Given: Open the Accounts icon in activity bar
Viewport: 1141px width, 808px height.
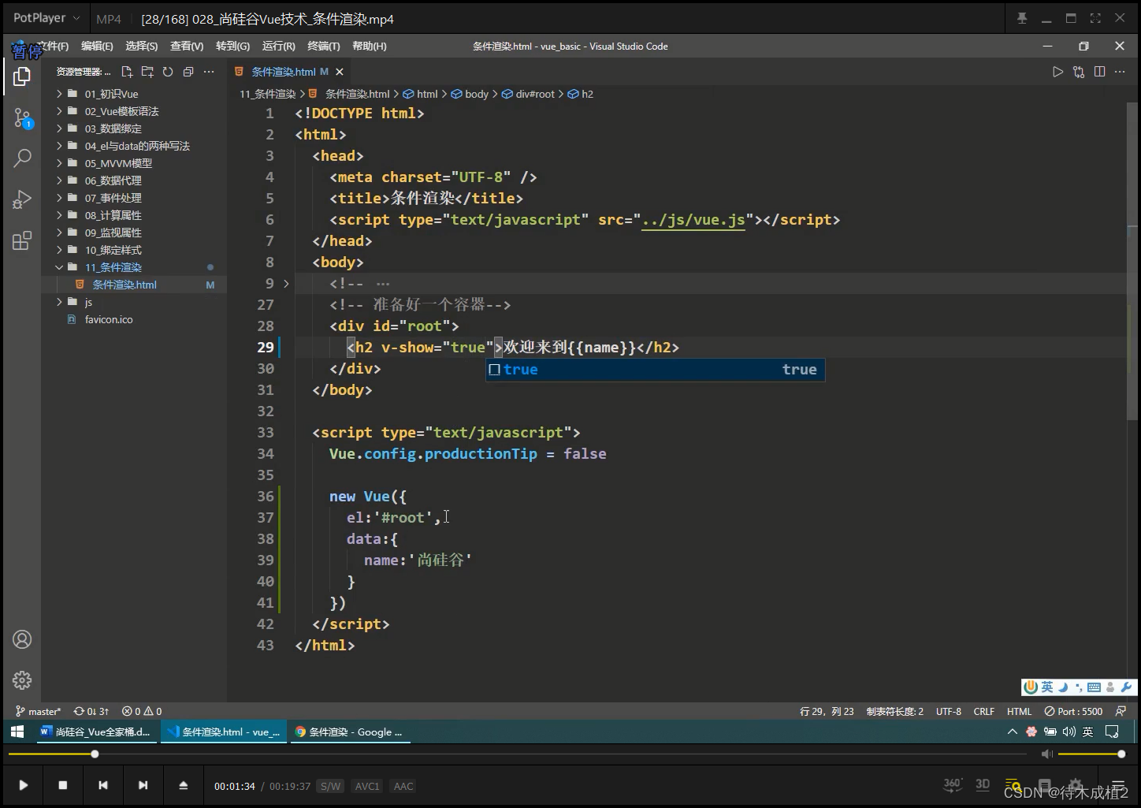Looking at the screenshot, I should point(22,639).
